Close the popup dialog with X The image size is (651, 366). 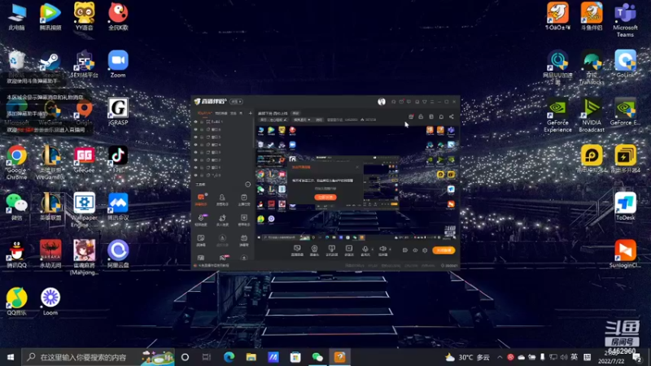357,167
